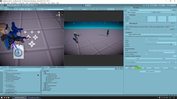Viewport: 177px width, 99px height.
Task: Click the Step frame button
Action: 89,5
